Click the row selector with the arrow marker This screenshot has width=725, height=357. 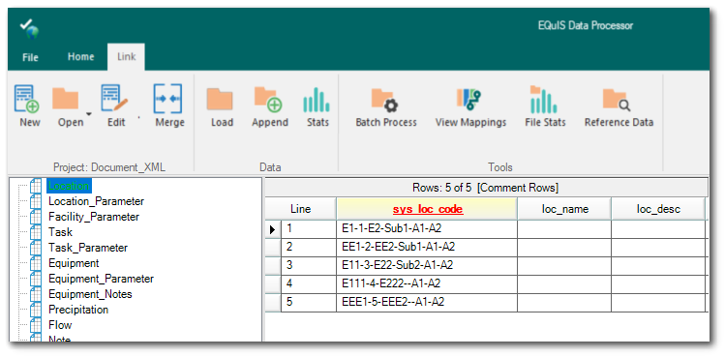click(x=273, y=229)
